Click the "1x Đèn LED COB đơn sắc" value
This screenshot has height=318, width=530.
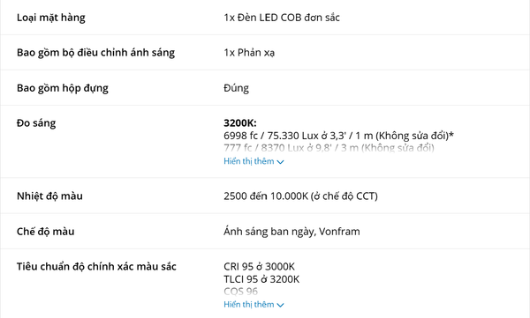(282, 18)
